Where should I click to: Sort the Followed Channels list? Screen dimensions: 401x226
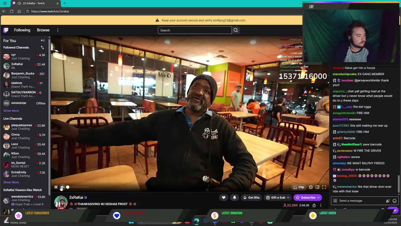click(42, 47)
